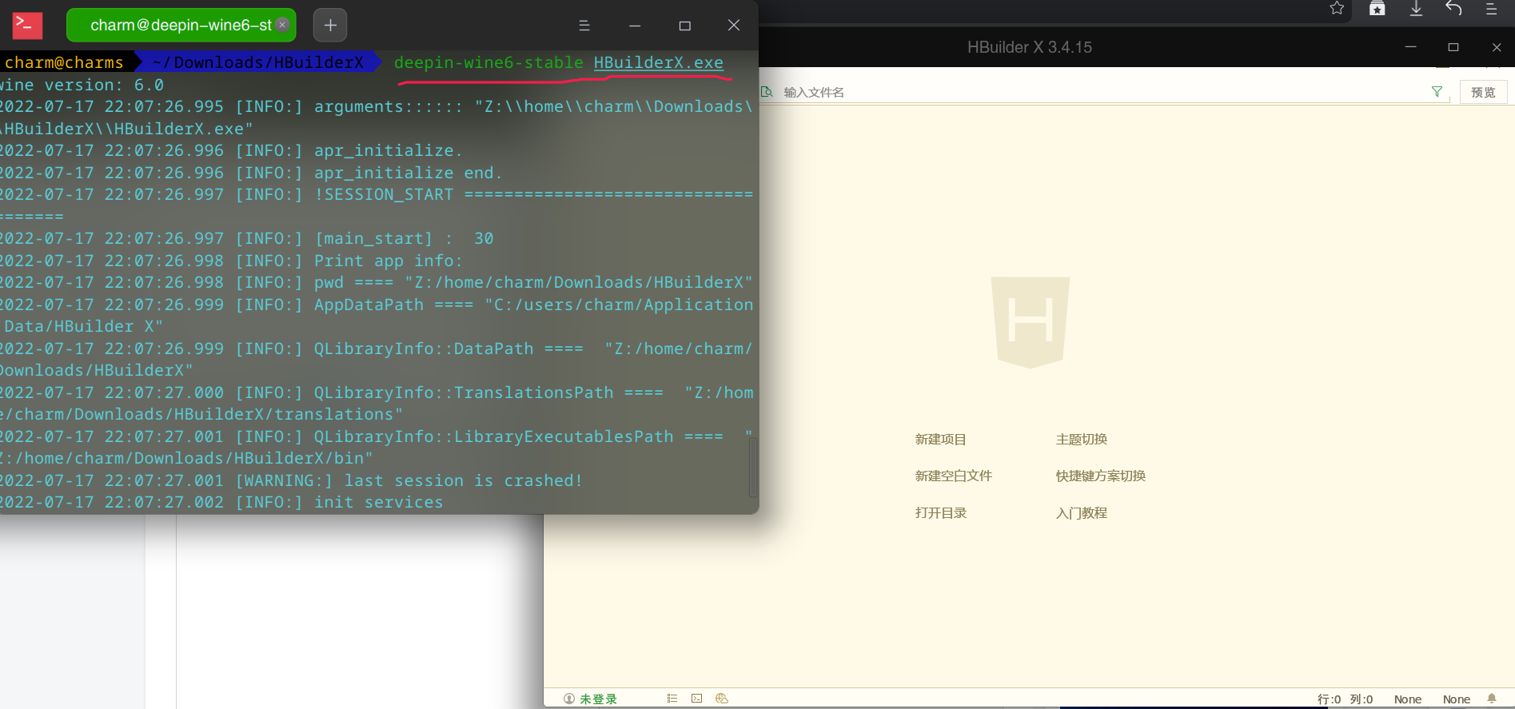The width and height of the screenshot is (1515, 709).
Task: Toggle the 预览 preview button
Action: pyautogui.click(x=1483, y=92)
